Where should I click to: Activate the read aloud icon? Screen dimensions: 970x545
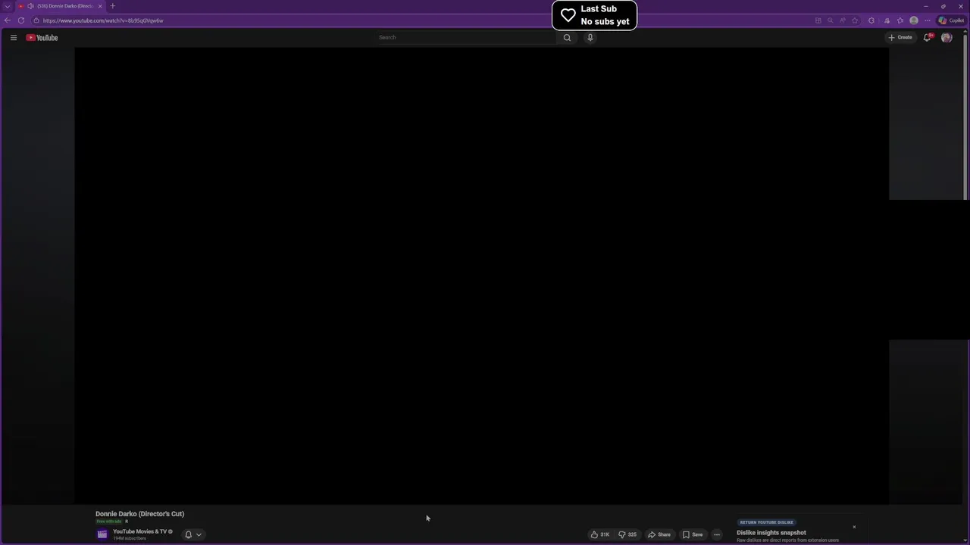842,20
